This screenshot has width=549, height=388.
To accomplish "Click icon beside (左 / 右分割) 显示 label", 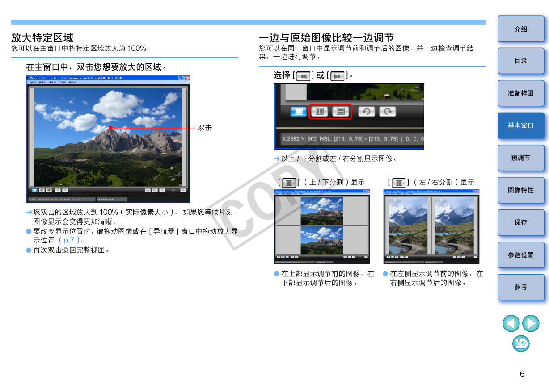I will coord(399,183).
